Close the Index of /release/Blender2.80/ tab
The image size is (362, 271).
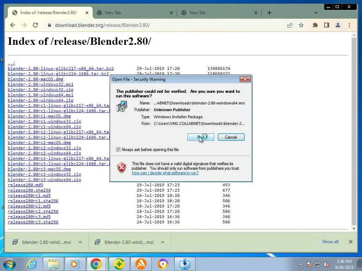(x=87, y=13)
